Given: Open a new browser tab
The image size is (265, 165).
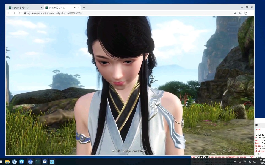Looking at the screenshot, I should [84, 8].
